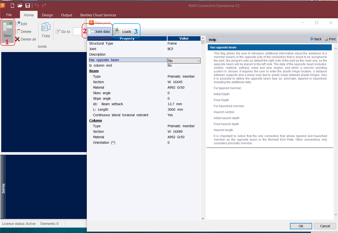This screenshot has height=233, width=338.
Task: Click the Open folder icon in title bar
Action: [20, 6]
